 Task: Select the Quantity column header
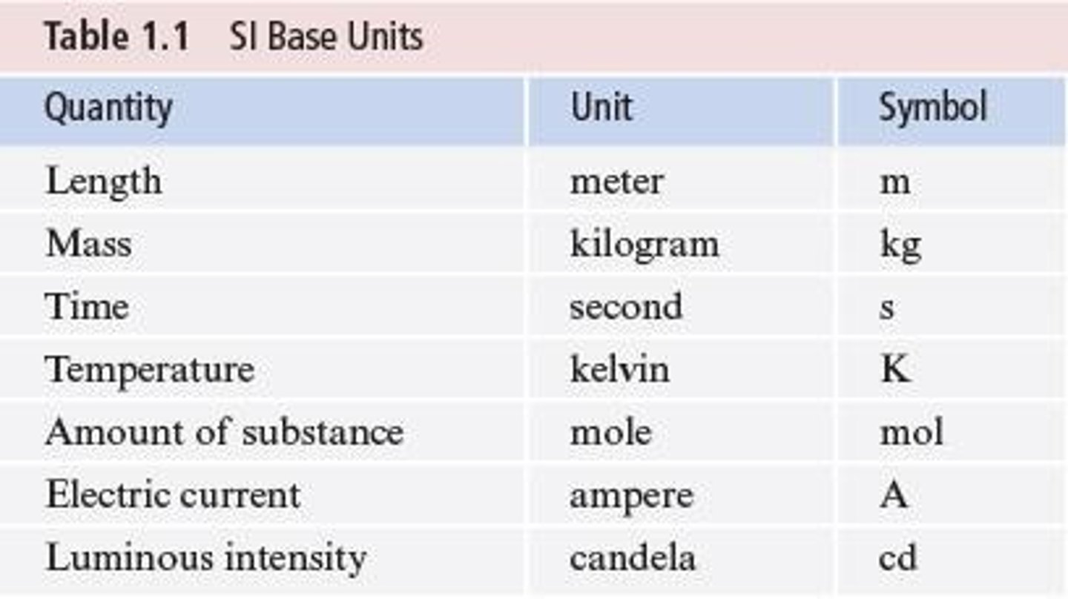click(x=108, y=108)
